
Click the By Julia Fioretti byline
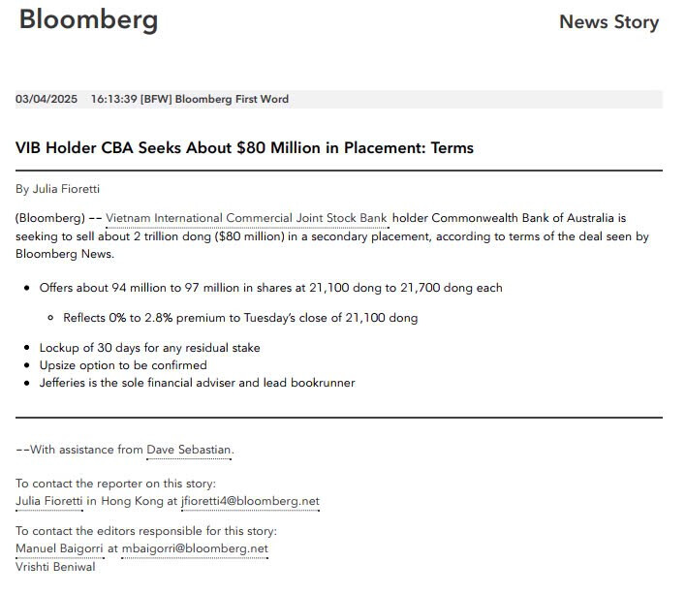(x=58, y=189)
